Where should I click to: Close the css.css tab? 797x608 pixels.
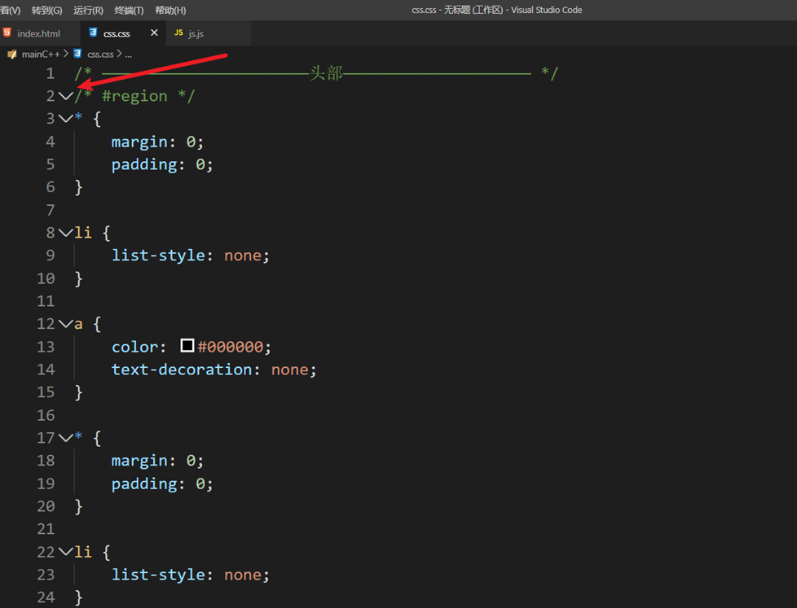(x=152, y=33)
